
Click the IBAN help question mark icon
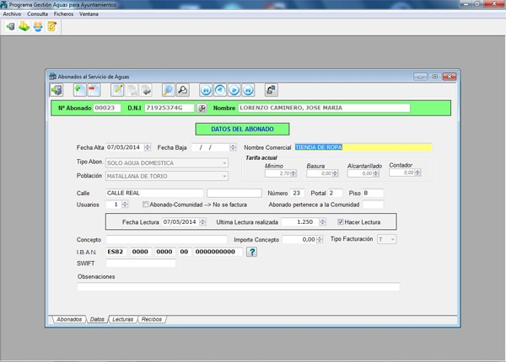point(250,252)
